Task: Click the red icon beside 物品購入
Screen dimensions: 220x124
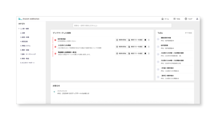Action: tap(55, 54)
